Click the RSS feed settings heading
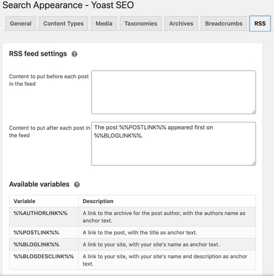Image resolution: width=274 pixels, height=276 pixels. (x=38, y=54)
